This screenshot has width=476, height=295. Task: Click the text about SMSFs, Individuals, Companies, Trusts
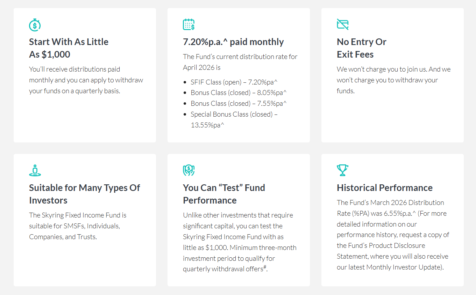[x=78, y=226]
